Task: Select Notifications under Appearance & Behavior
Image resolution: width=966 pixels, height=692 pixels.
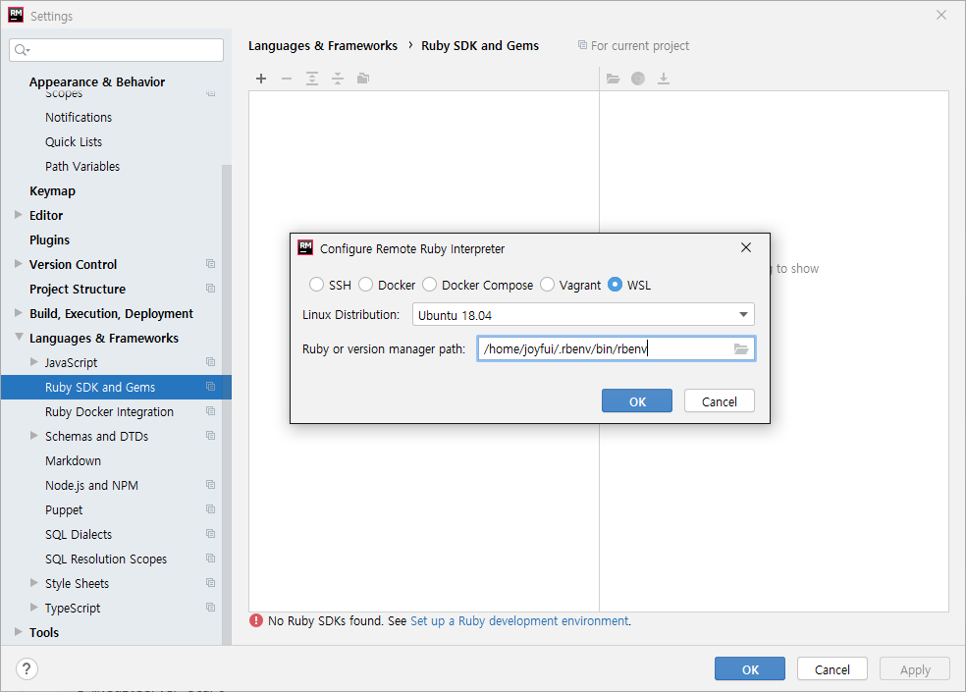Action: [x=79, y=117]
